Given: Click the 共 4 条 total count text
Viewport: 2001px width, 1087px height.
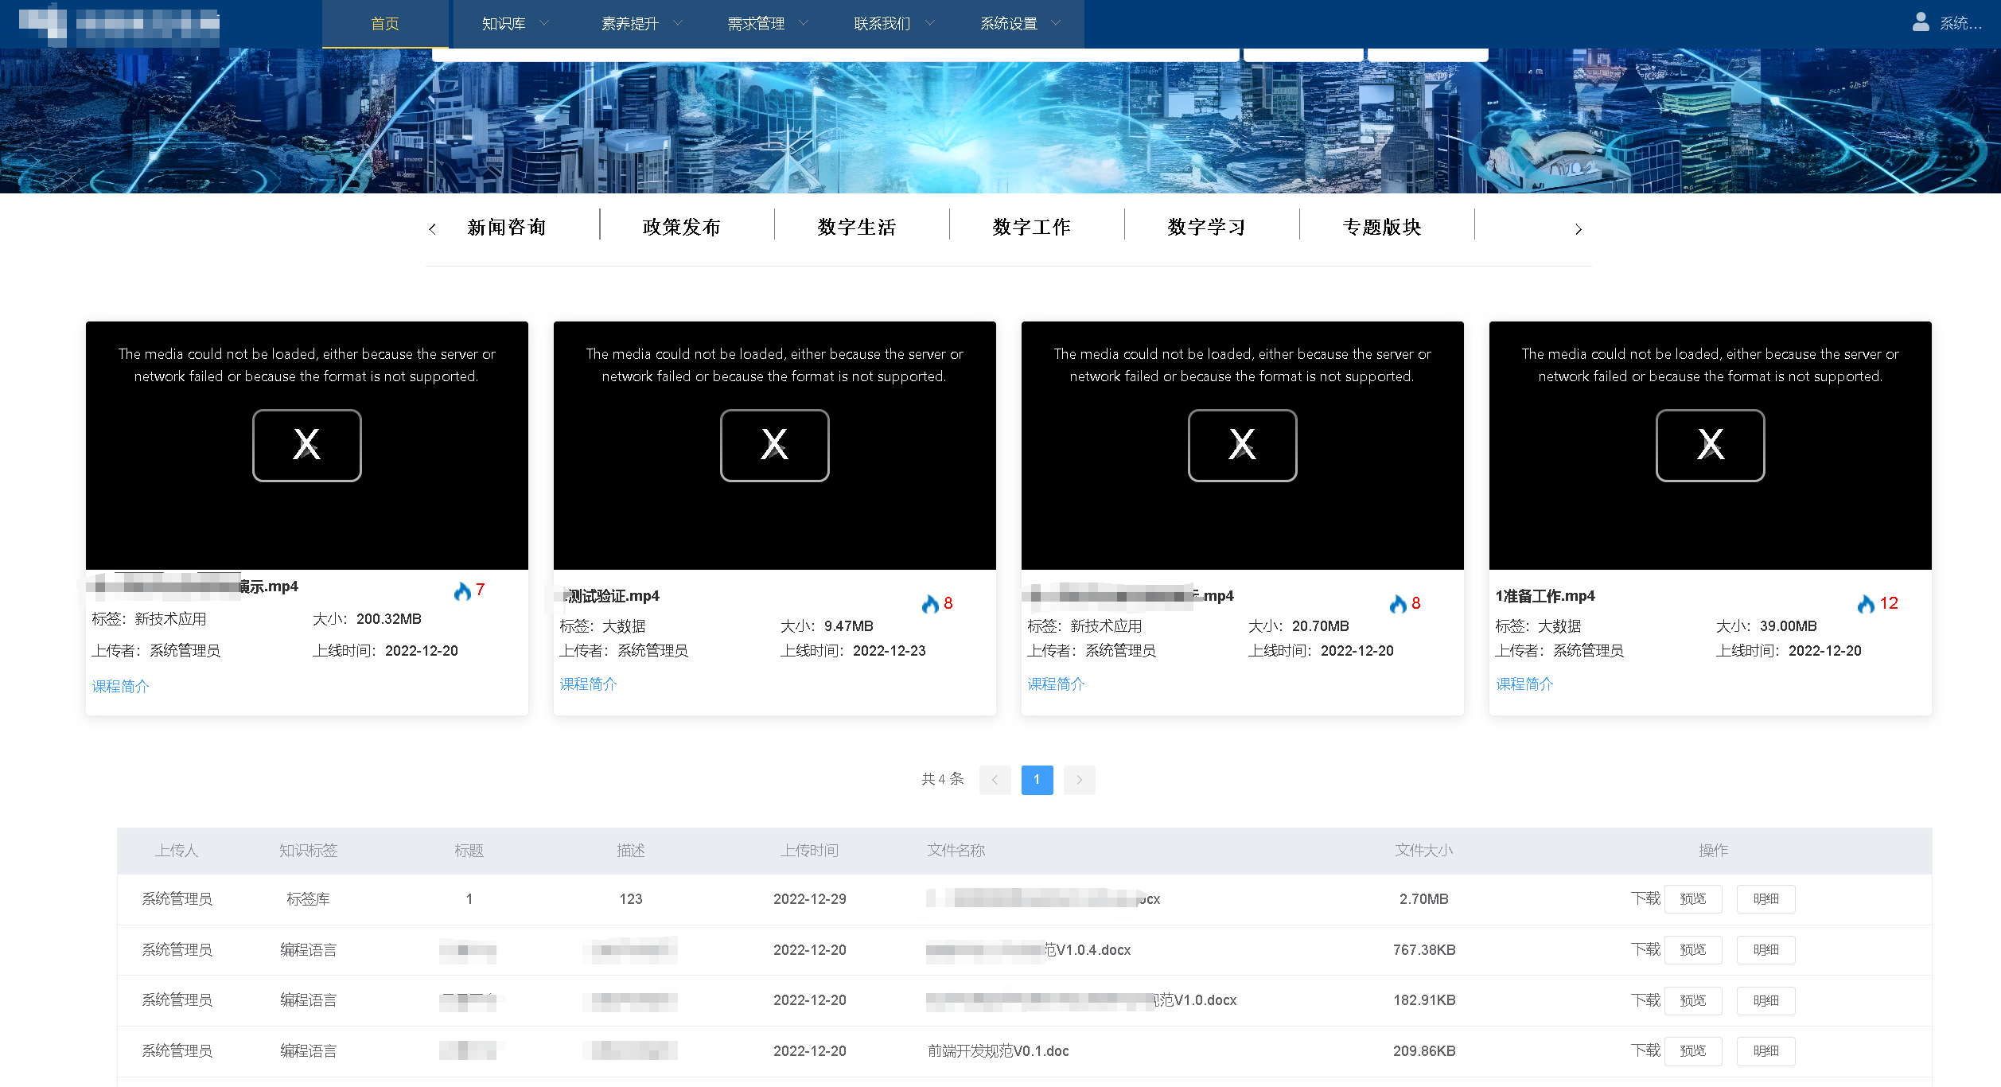Looking at the screenshot, I should pyautogui.click(x=943, y=779).
